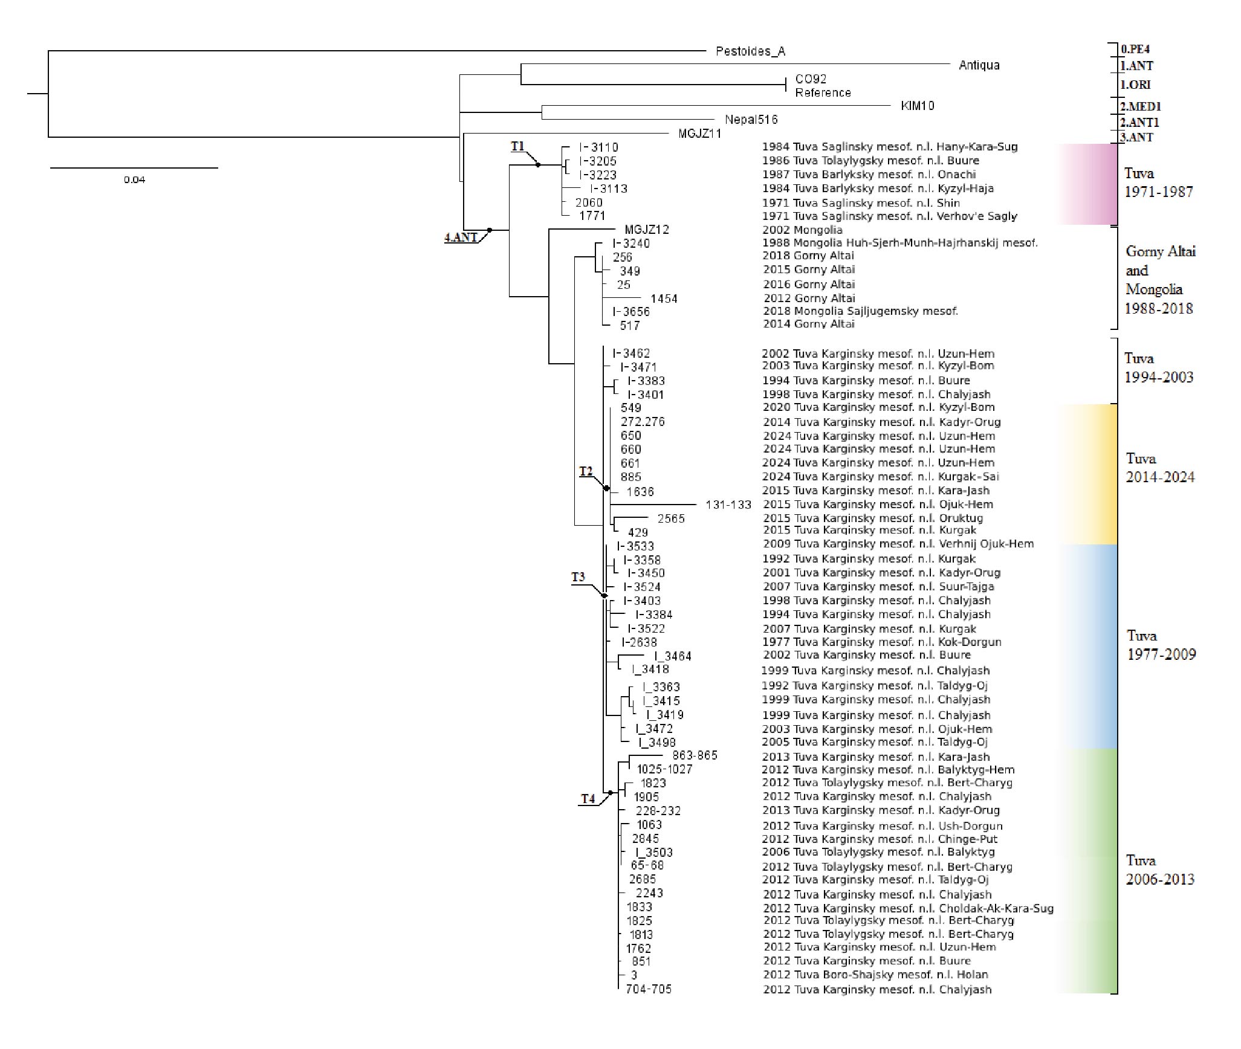Click the T4 node label
1241x1049 pixels.
pyautogui.click(x=588, y=799)
